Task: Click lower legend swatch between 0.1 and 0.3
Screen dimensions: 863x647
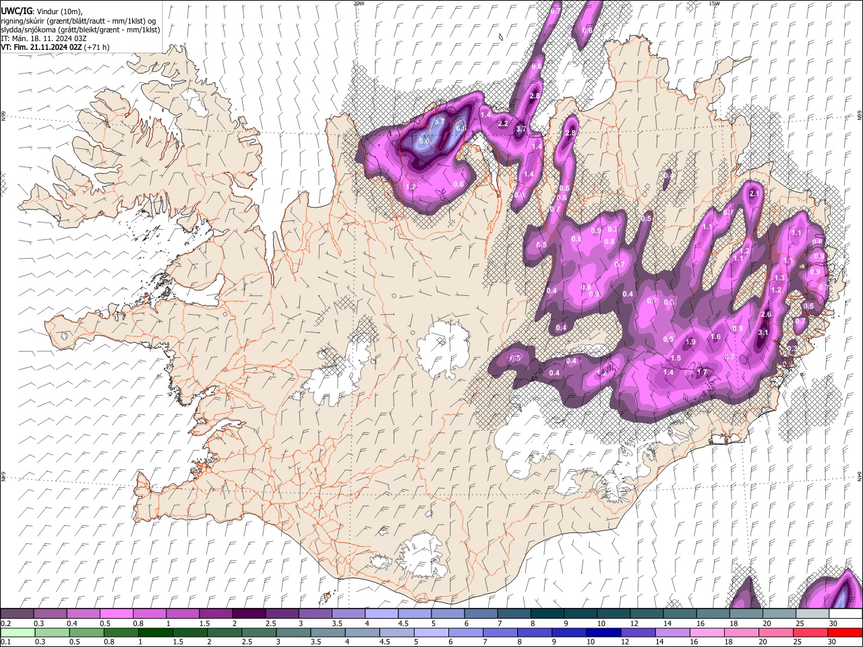Action: pos(18,632)
